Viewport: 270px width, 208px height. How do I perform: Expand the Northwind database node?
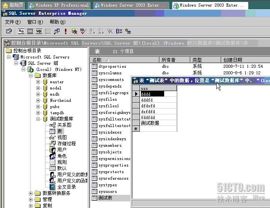point(38,100)
